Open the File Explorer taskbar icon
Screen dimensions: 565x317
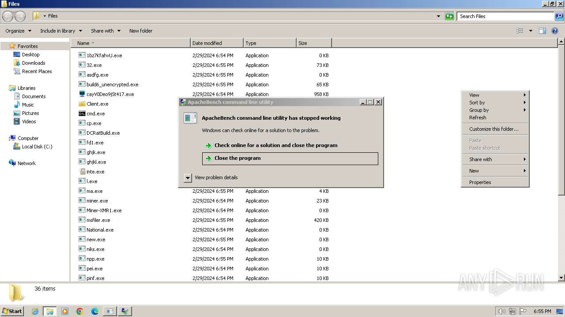tap(50, 311)
